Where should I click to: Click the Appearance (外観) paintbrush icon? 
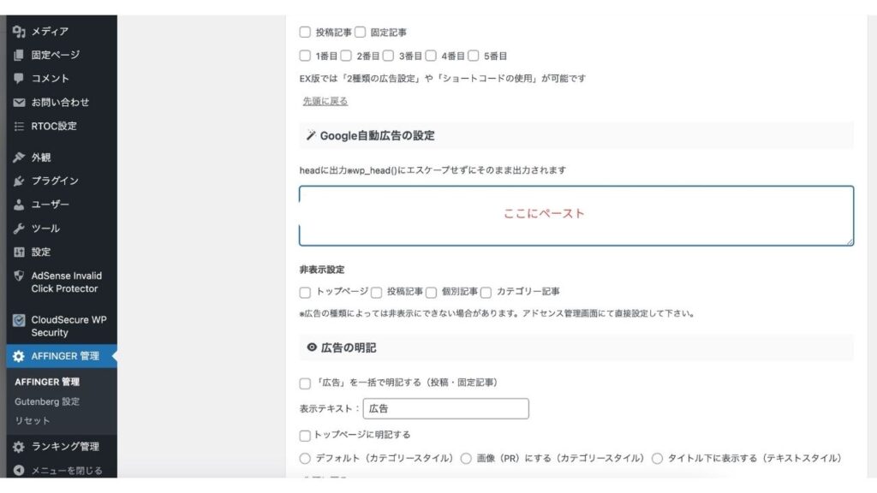pos(19,157)
